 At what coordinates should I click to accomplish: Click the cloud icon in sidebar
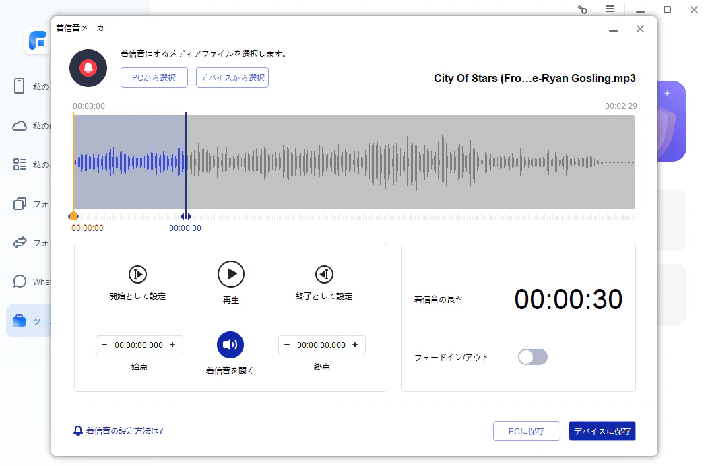click(x=20, y=126)
